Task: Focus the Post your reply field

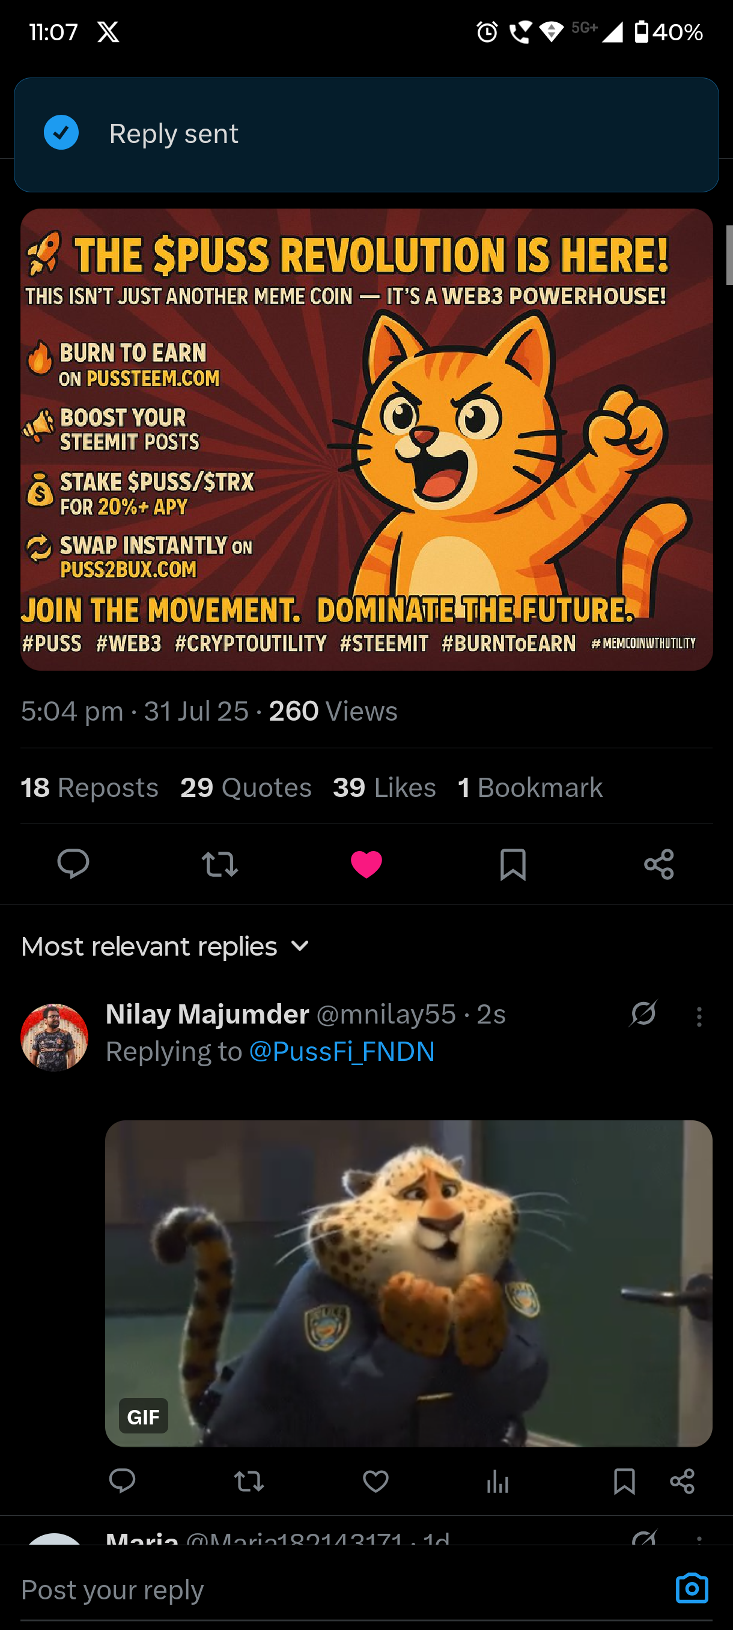Action: (316, 1590)
